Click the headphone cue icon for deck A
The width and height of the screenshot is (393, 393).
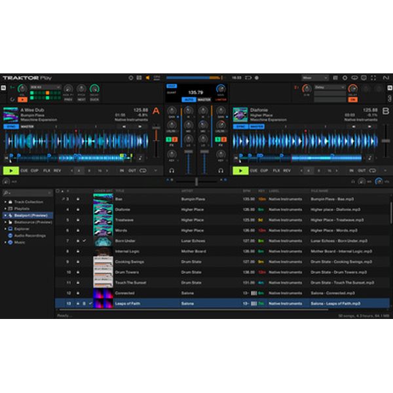(x=171, y=171)
